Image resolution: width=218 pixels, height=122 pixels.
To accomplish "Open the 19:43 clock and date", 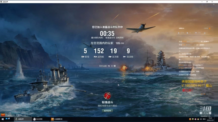I will coord(210,119).
